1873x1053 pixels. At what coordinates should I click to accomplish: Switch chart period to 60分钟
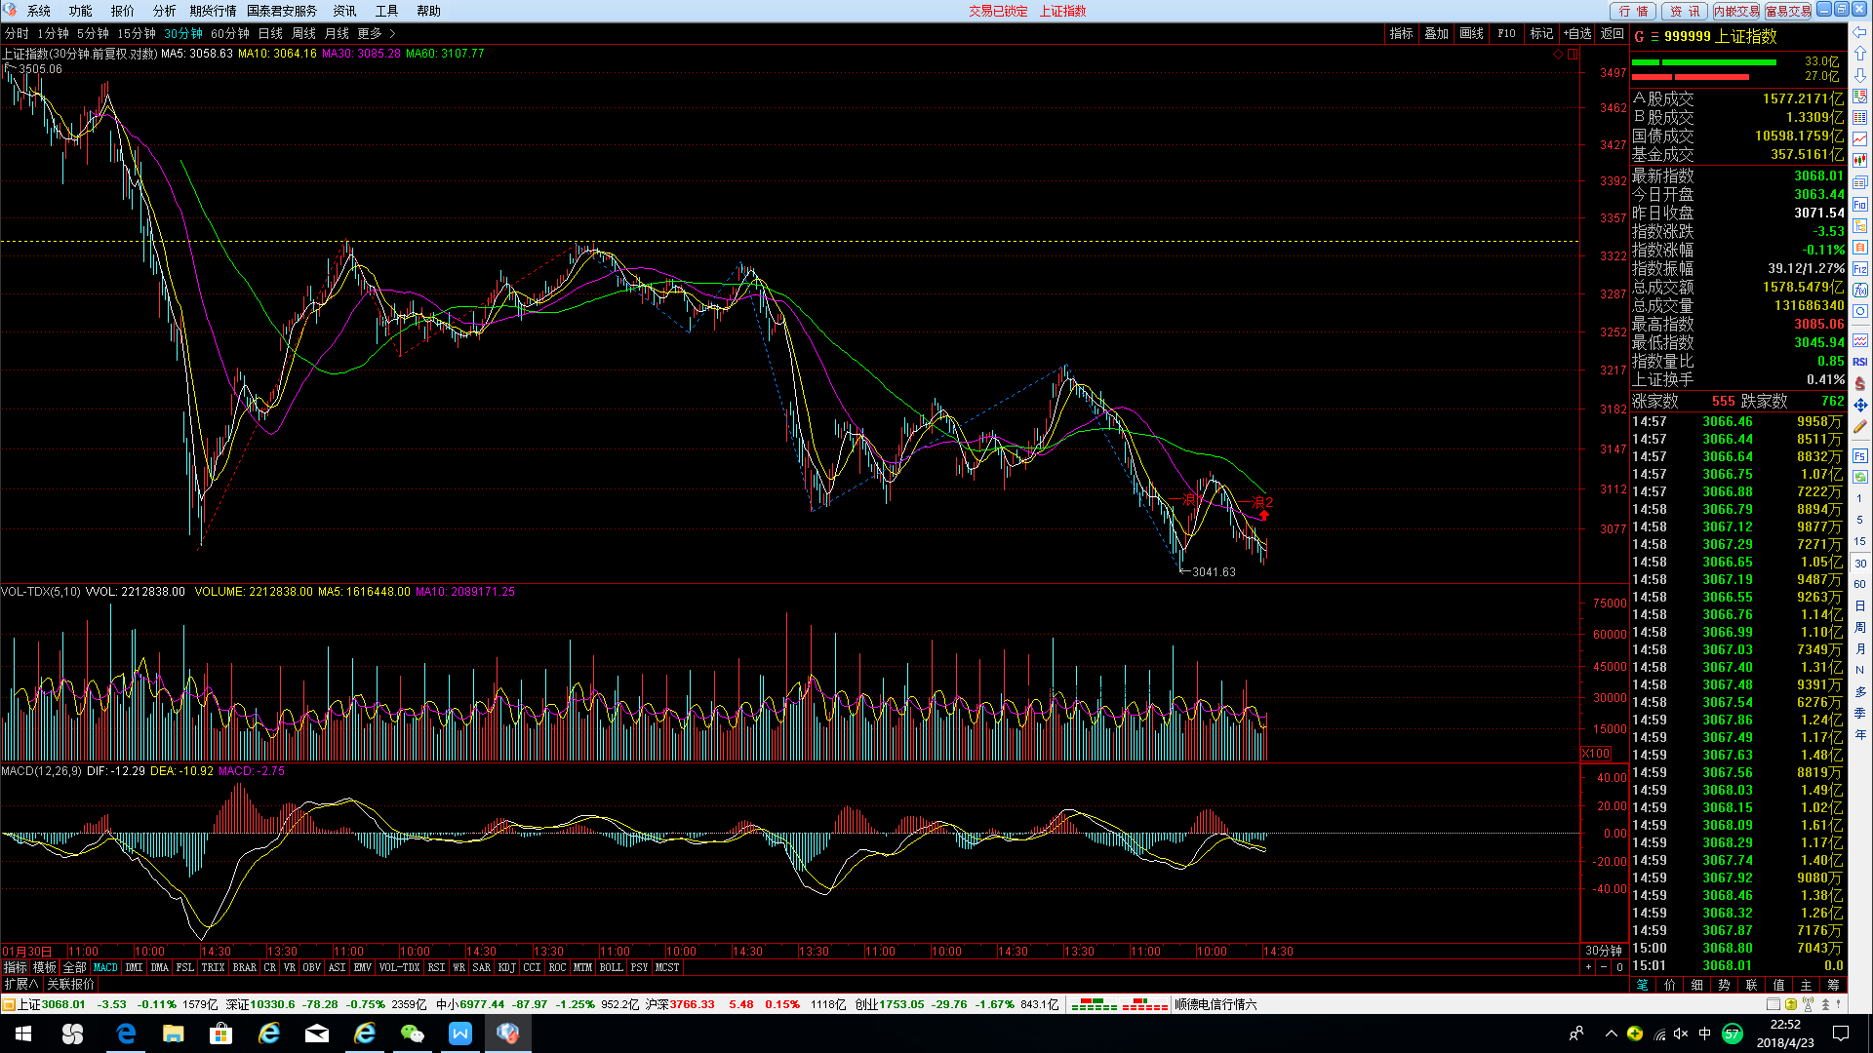tap(230, 33)
